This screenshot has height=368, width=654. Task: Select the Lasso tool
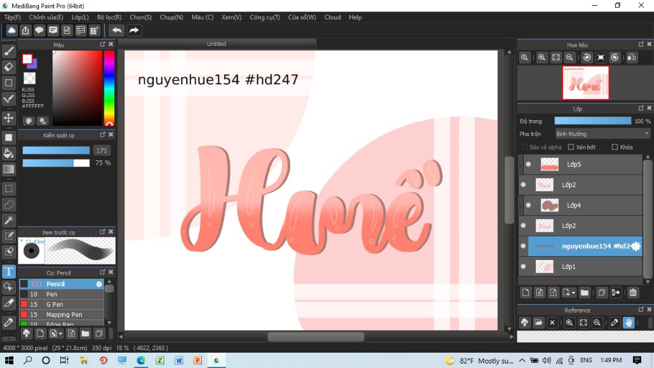pos(9,204)
